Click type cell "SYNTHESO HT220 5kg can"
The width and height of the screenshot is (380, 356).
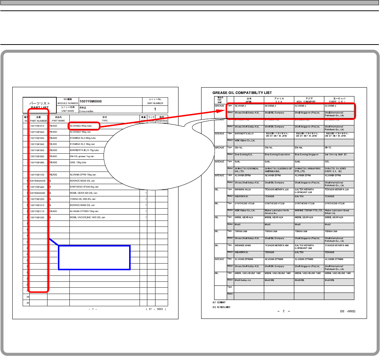[x=84, y=187]
